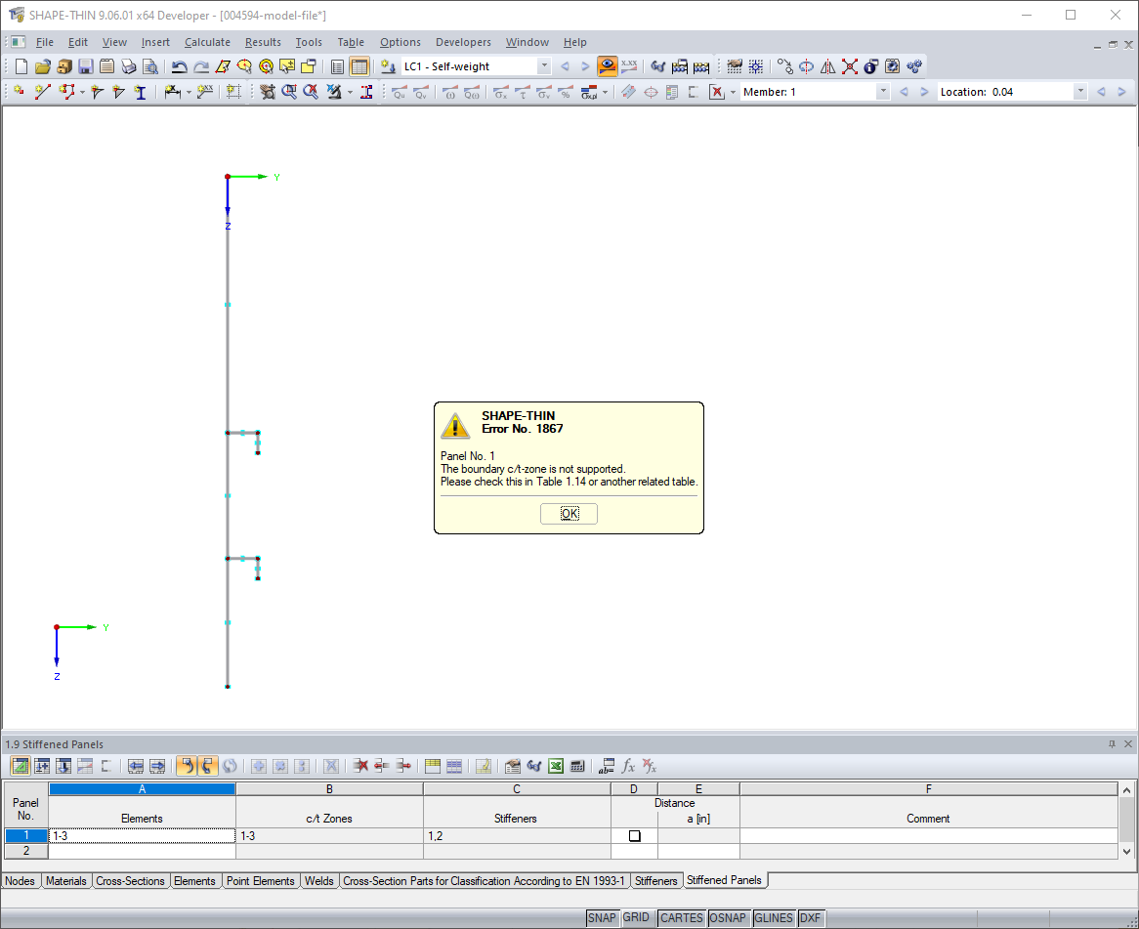The image size is (1139, 929).
Task: Click the Excel export icon in table toolbar
Action: coord(556,766)
